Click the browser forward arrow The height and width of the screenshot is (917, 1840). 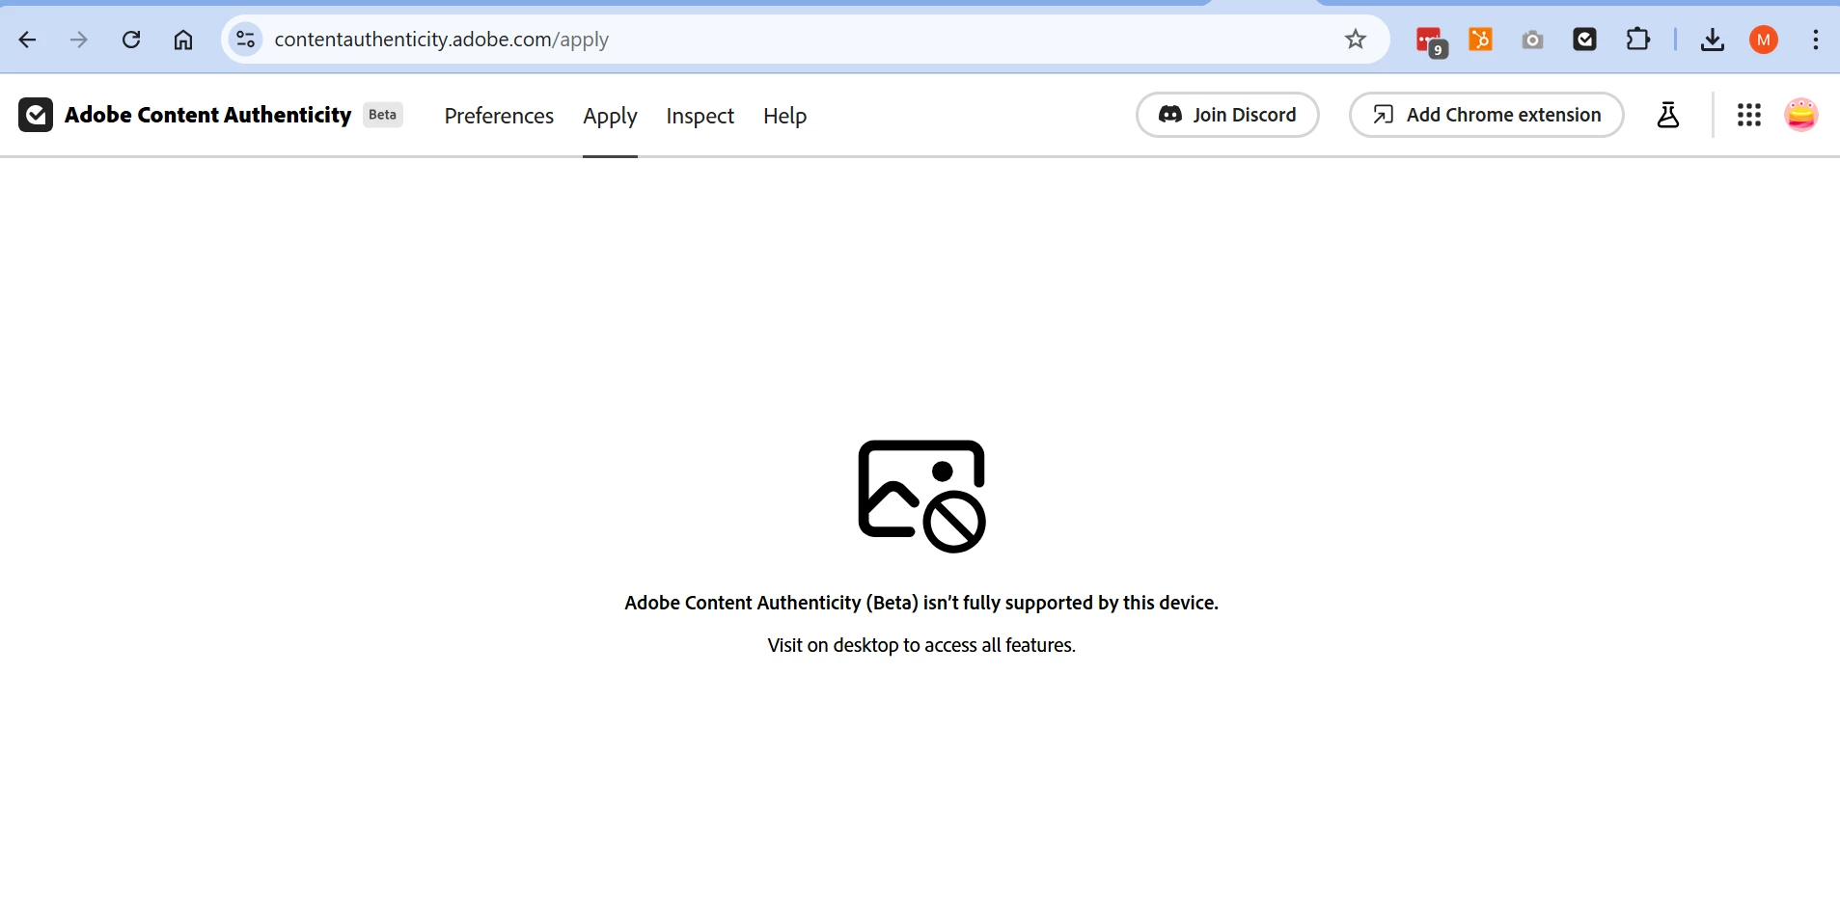click(79, 40)
